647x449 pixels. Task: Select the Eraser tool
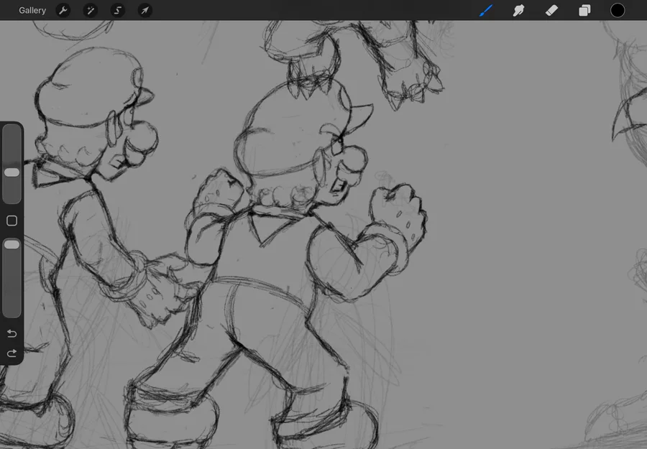[551, 10]
